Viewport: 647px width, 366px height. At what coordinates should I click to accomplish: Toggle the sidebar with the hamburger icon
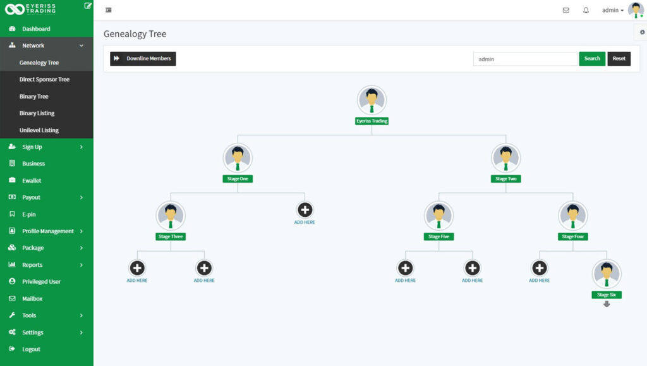tap(107, 10)
